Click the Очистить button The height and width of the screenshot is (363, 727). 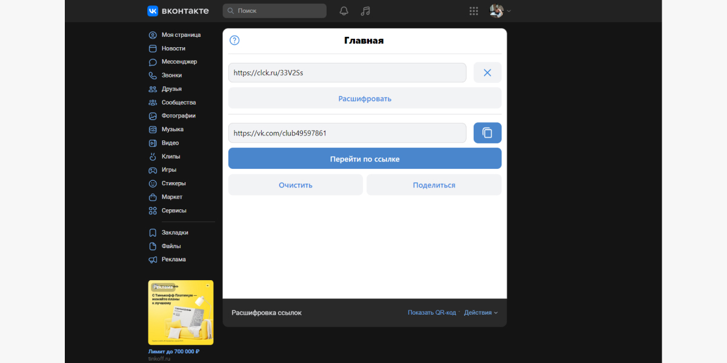tap(296, 185)
